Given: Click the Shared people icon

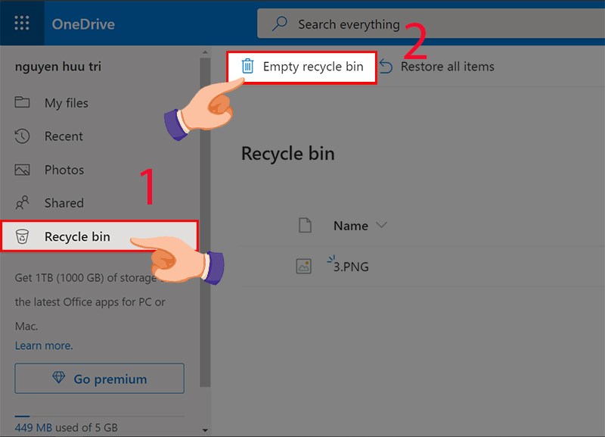Looking at the screenshot, I should click(x=22, y=202).
